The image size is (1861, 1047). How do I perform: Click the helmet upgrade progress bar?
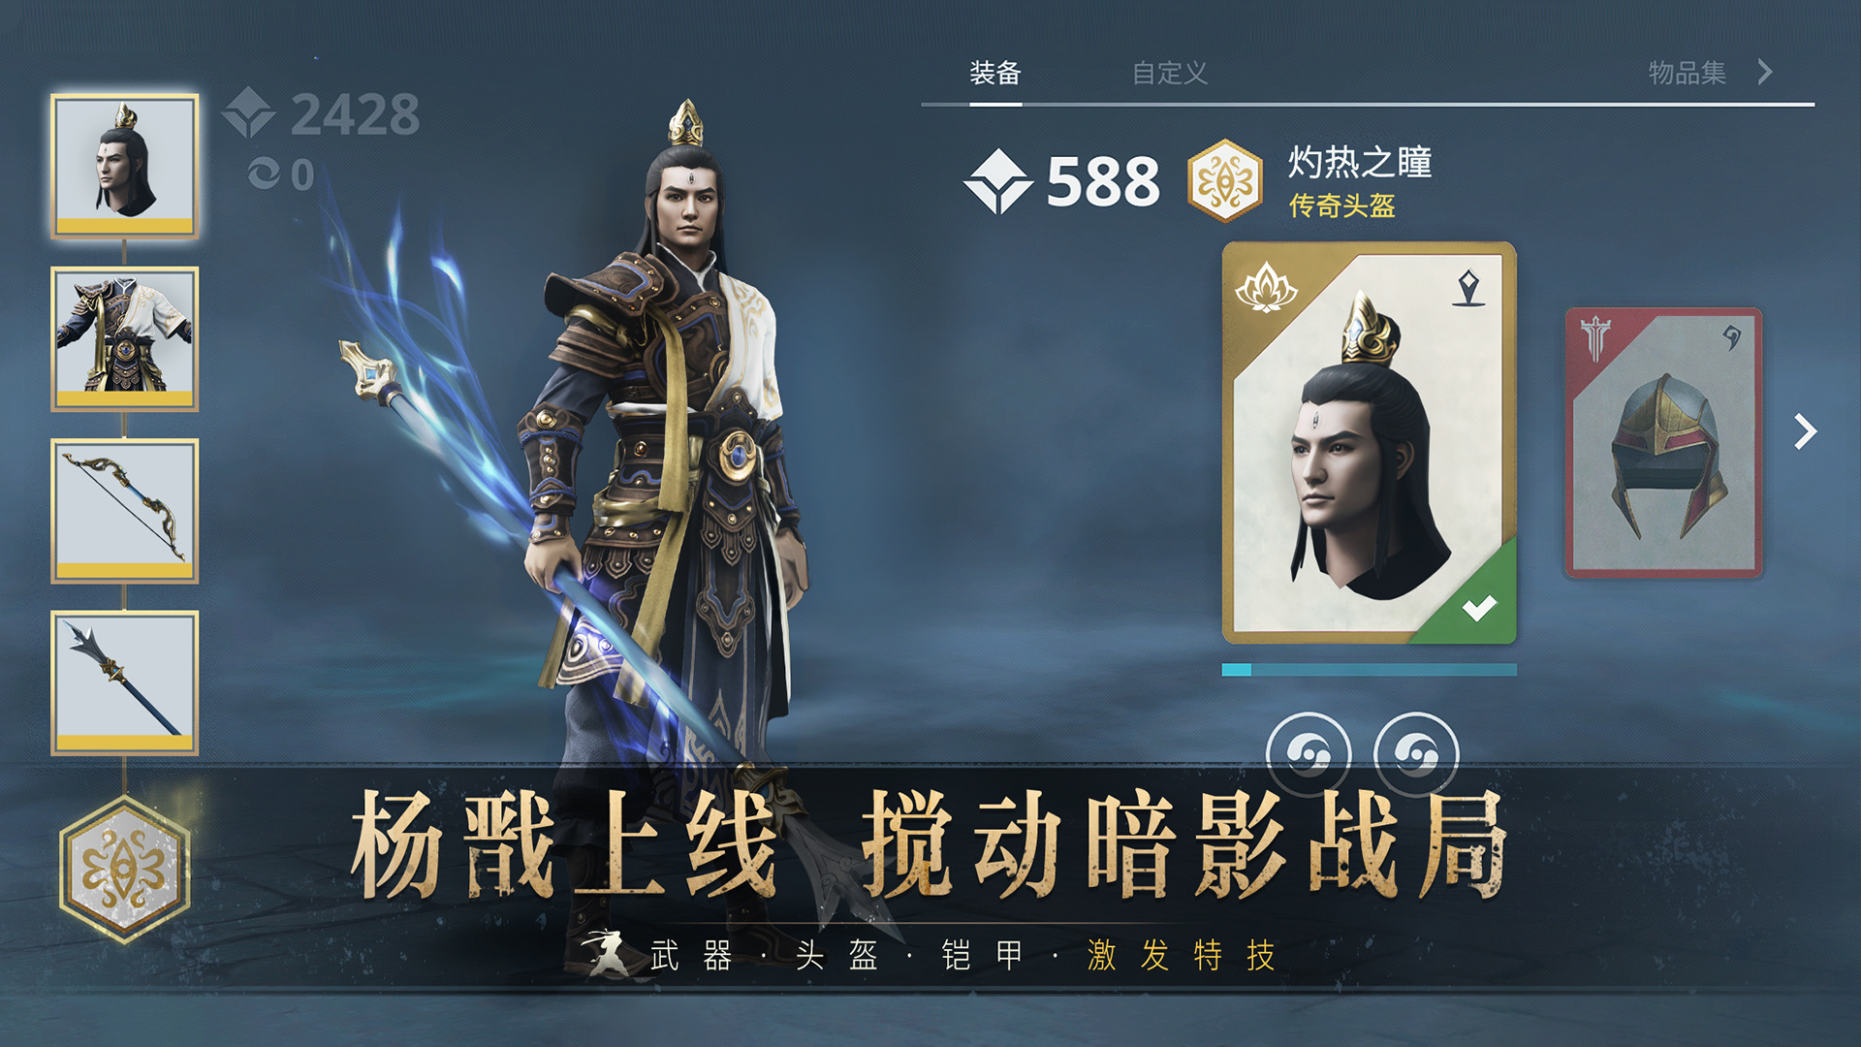point(1369,670)
